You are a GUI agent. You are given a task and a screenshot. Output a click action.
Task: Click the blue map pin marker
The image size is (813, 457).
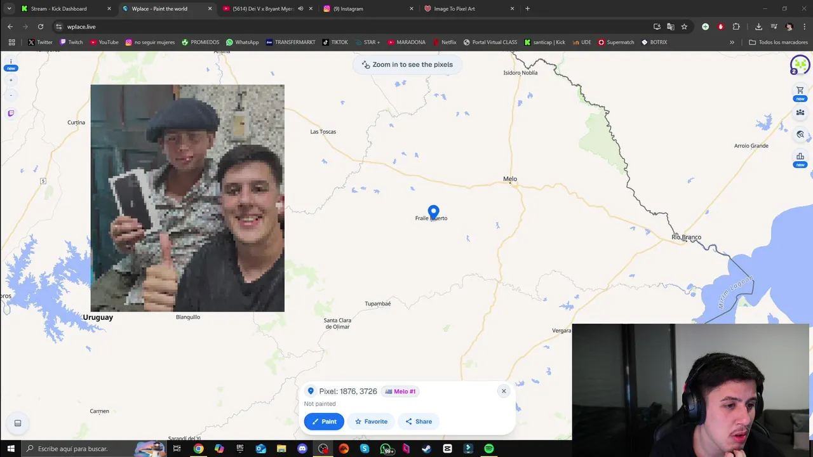click(433, 212)
